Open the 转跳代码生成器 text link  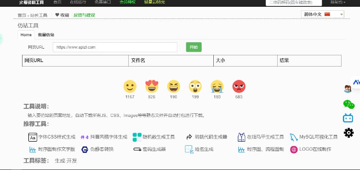[211, 137]
